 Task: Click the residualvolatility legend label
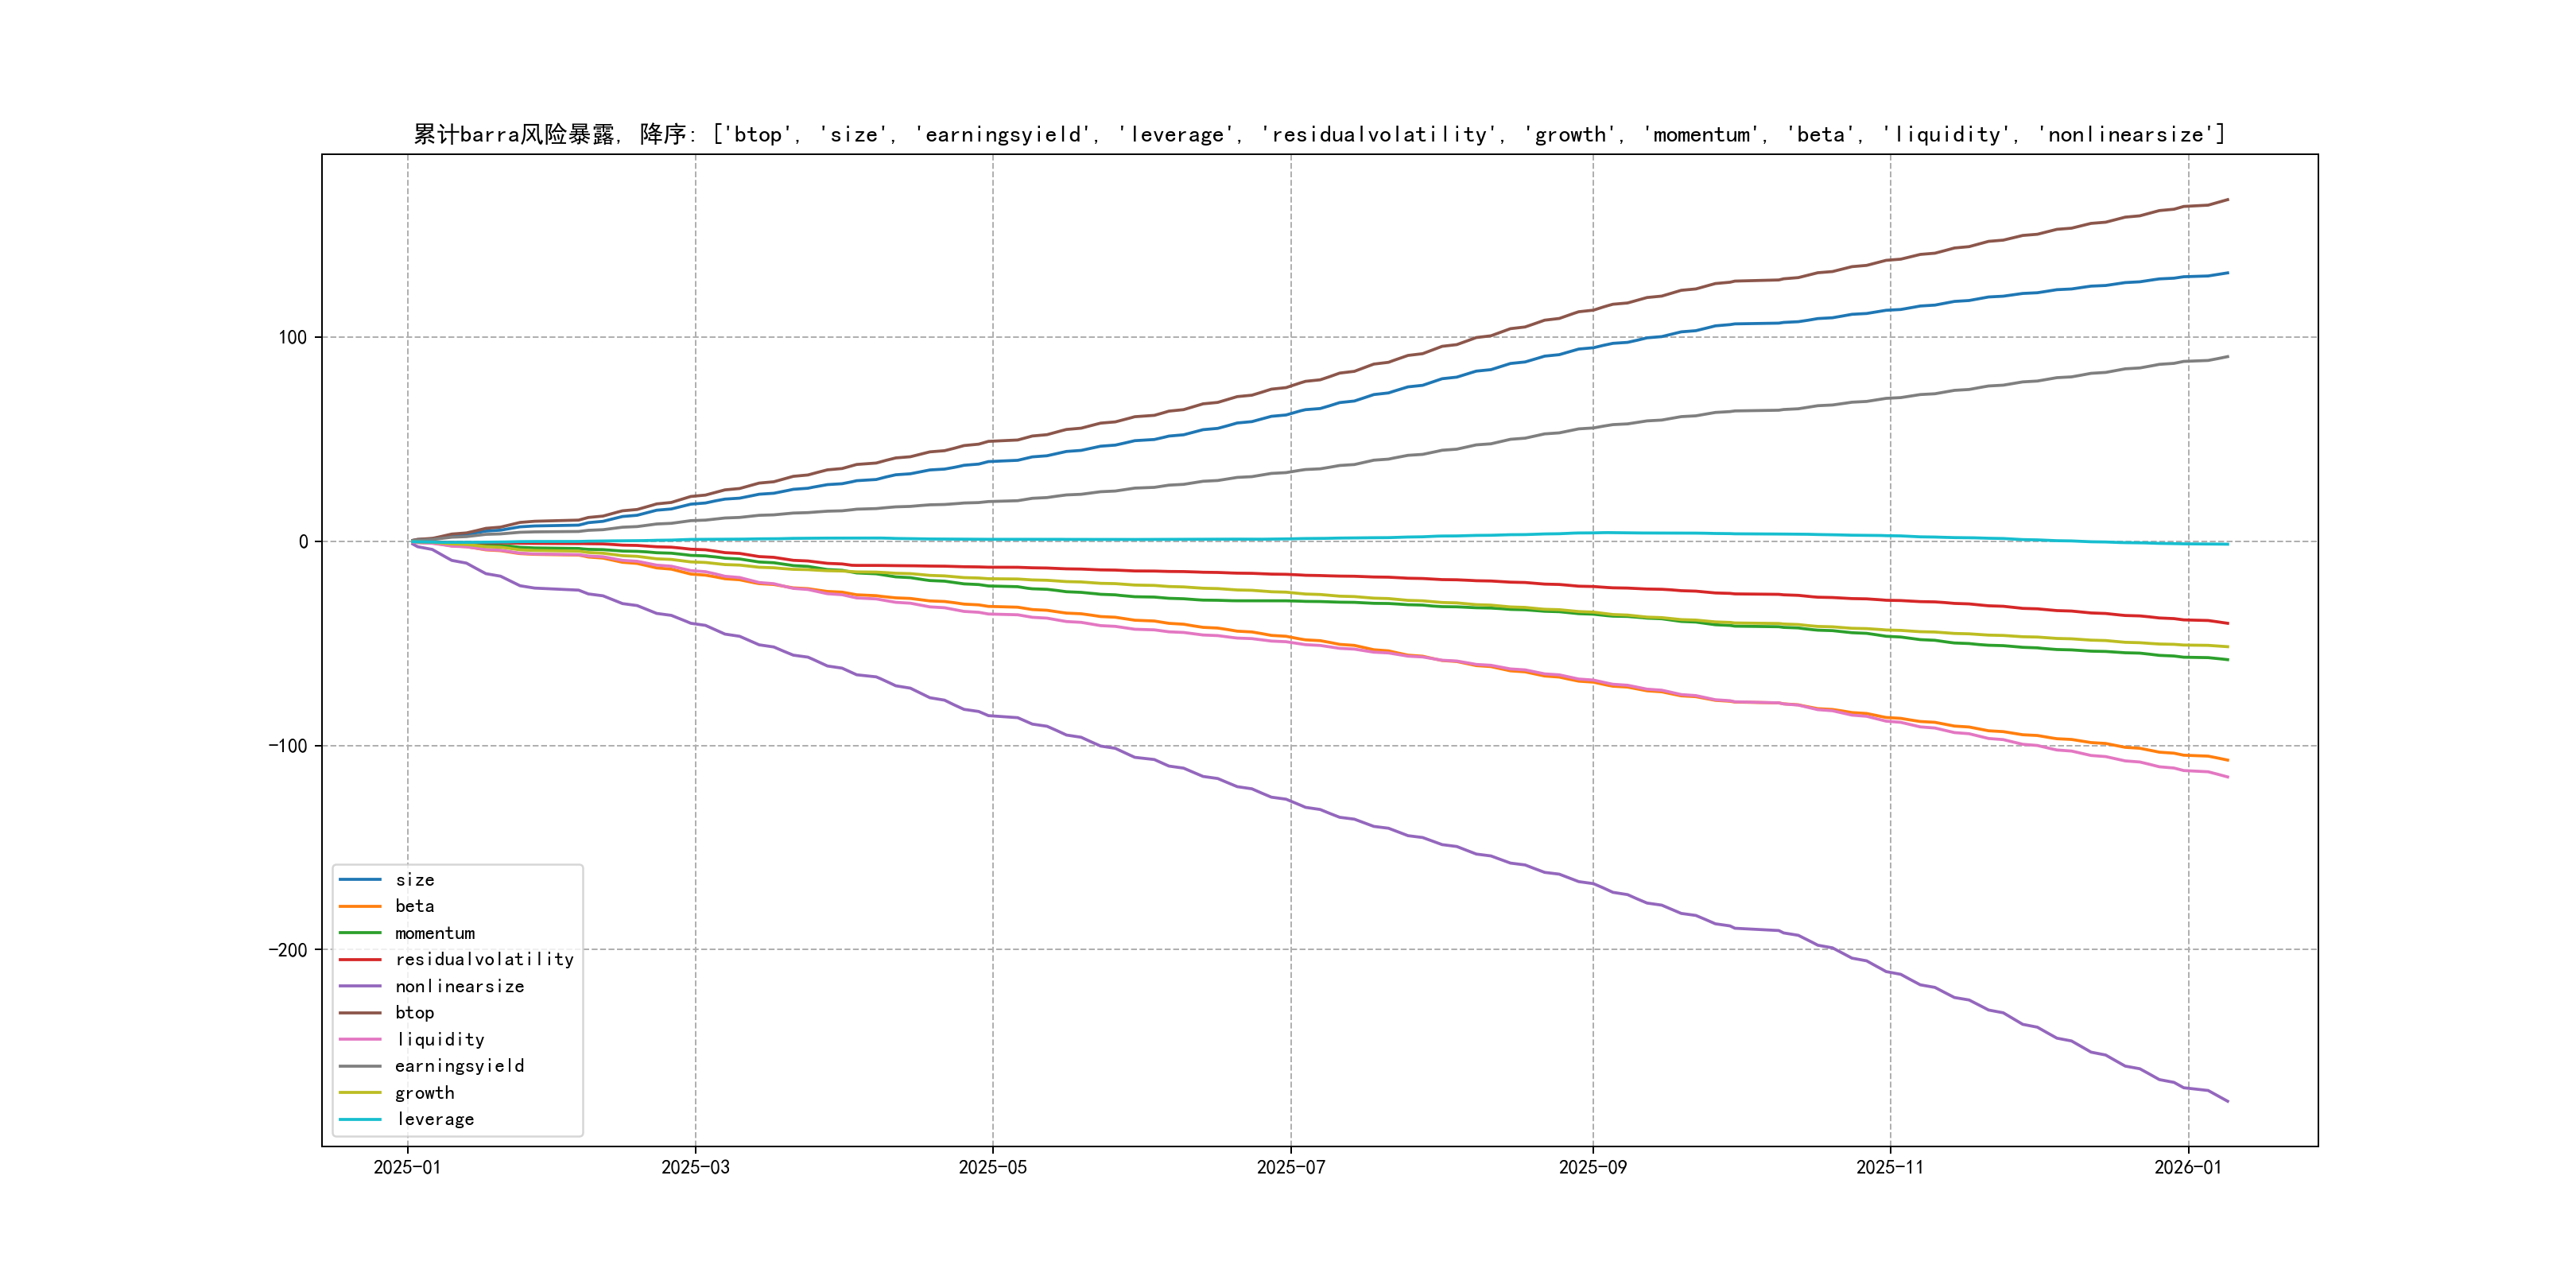point(484,959)
